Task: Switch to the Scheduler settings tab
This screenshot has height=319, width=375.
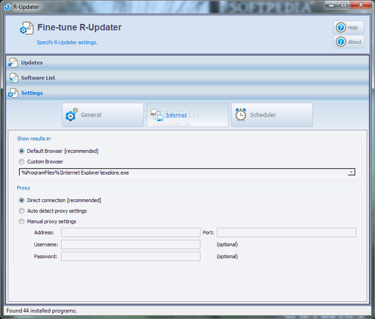Action: [272, 115]
